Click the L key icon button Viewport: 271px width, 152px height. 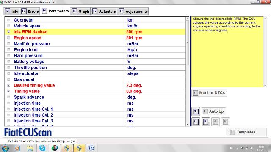pos(196,122)
